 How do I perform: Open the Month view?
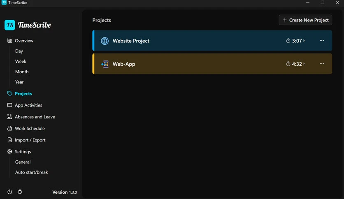tap(22, 72)
